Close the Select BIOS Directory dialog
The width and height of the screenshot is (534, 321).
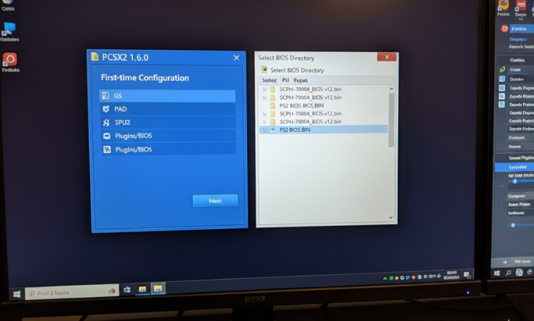pos(386,57)
